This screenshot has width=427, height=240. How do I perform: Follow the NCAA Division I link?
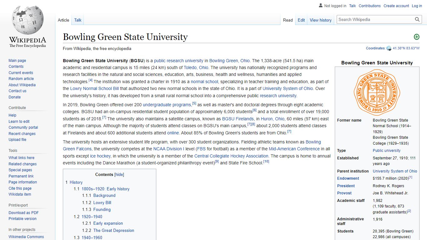[168, 149]
